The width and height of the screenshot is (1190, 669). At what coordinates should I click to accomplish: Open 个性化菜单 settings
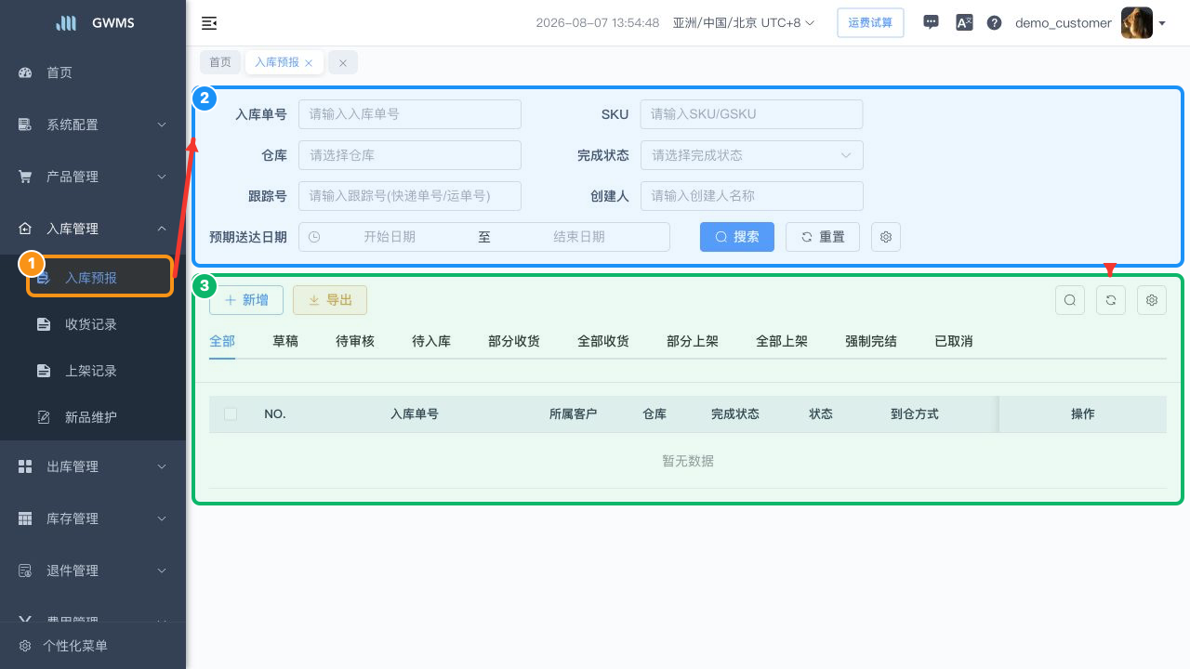[93, 646]
